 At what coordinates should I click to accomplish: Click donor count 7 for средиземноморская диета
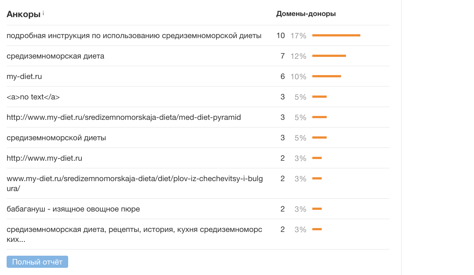pyautogui.click(x=283, y=56)
